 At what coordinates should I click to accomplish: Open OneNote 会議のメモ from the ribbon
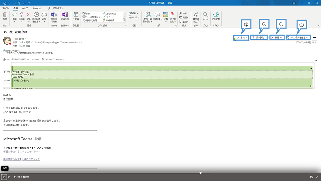[x=65, y=15]
